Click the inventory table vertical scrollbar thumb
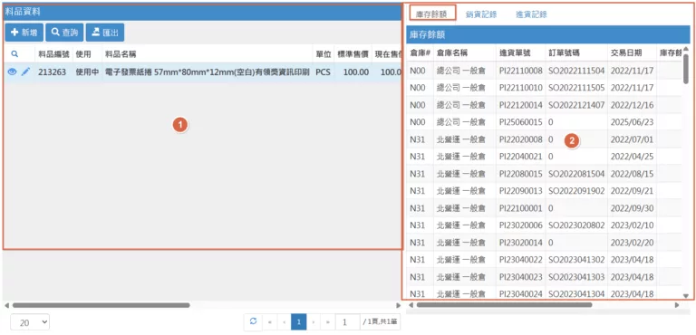696x335 pixels. click(x=686, y=68)
